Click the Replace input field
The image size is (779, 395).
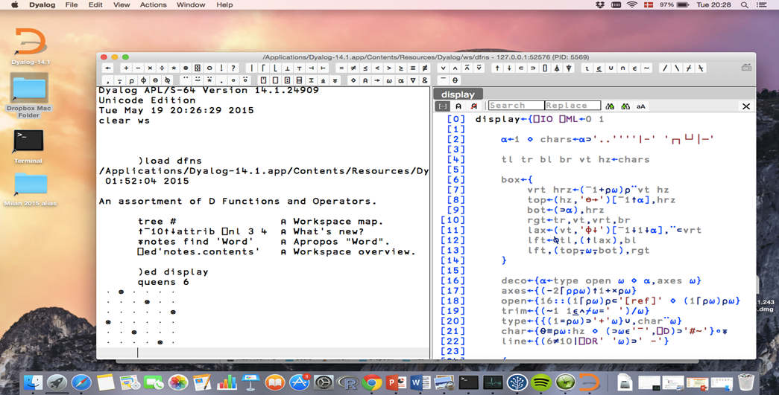point(573,106)
